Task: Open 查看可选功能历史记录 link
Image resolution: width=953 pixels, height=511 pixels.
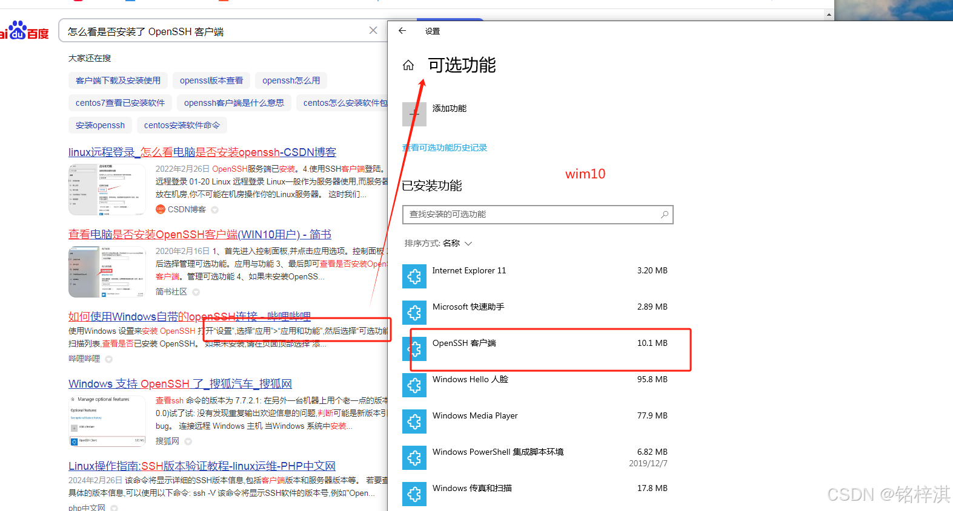Action: pyautogui.click(x=445, y=148)
